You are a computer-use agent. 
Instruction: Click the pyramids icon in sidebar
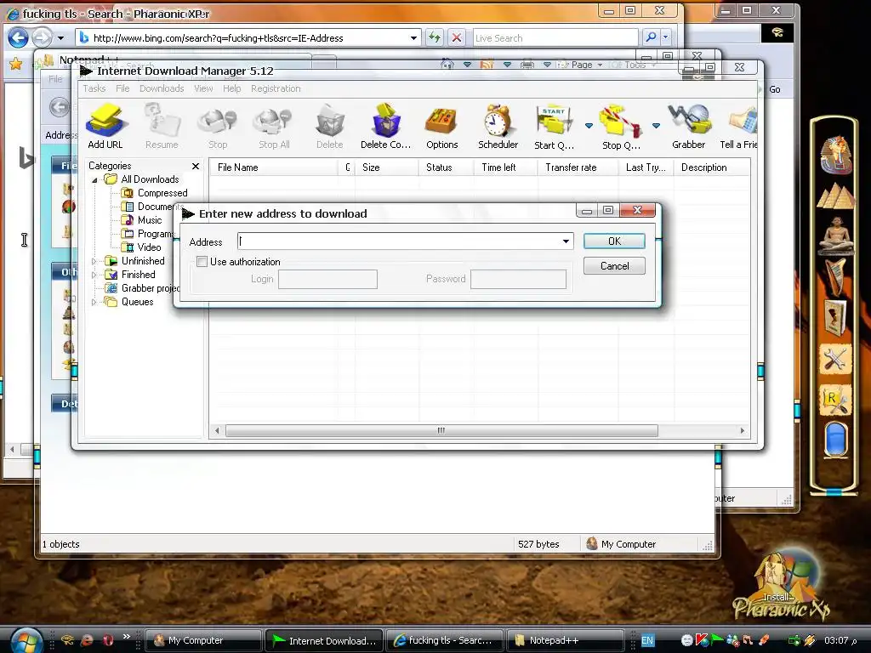pos(835,196)
